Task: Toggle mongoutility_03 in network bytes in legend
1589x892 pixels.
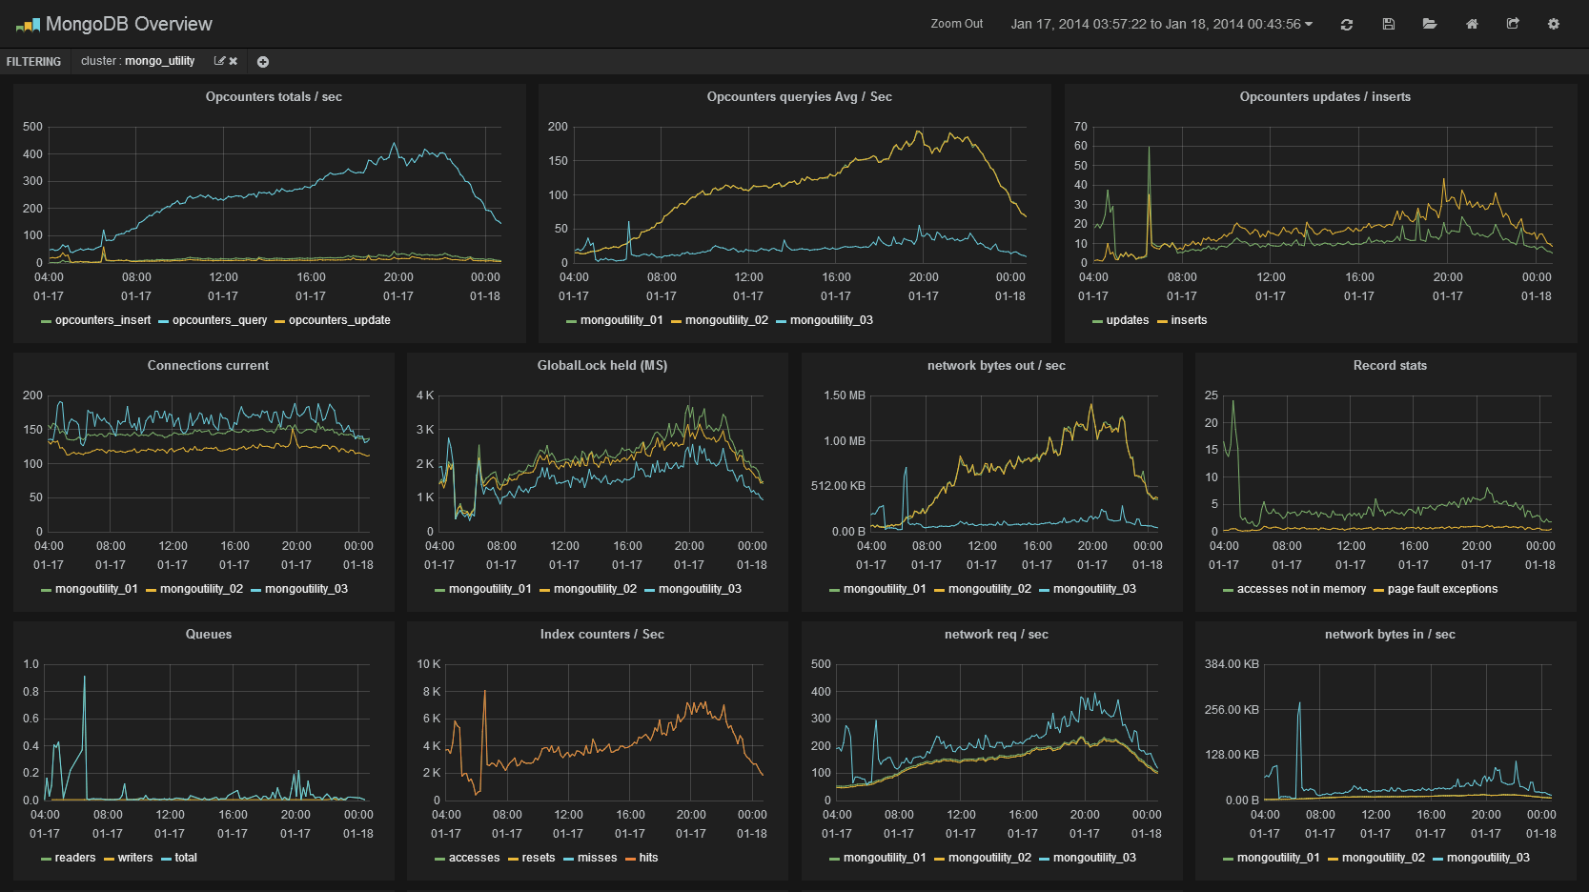Action: [x=1488, y=858]
